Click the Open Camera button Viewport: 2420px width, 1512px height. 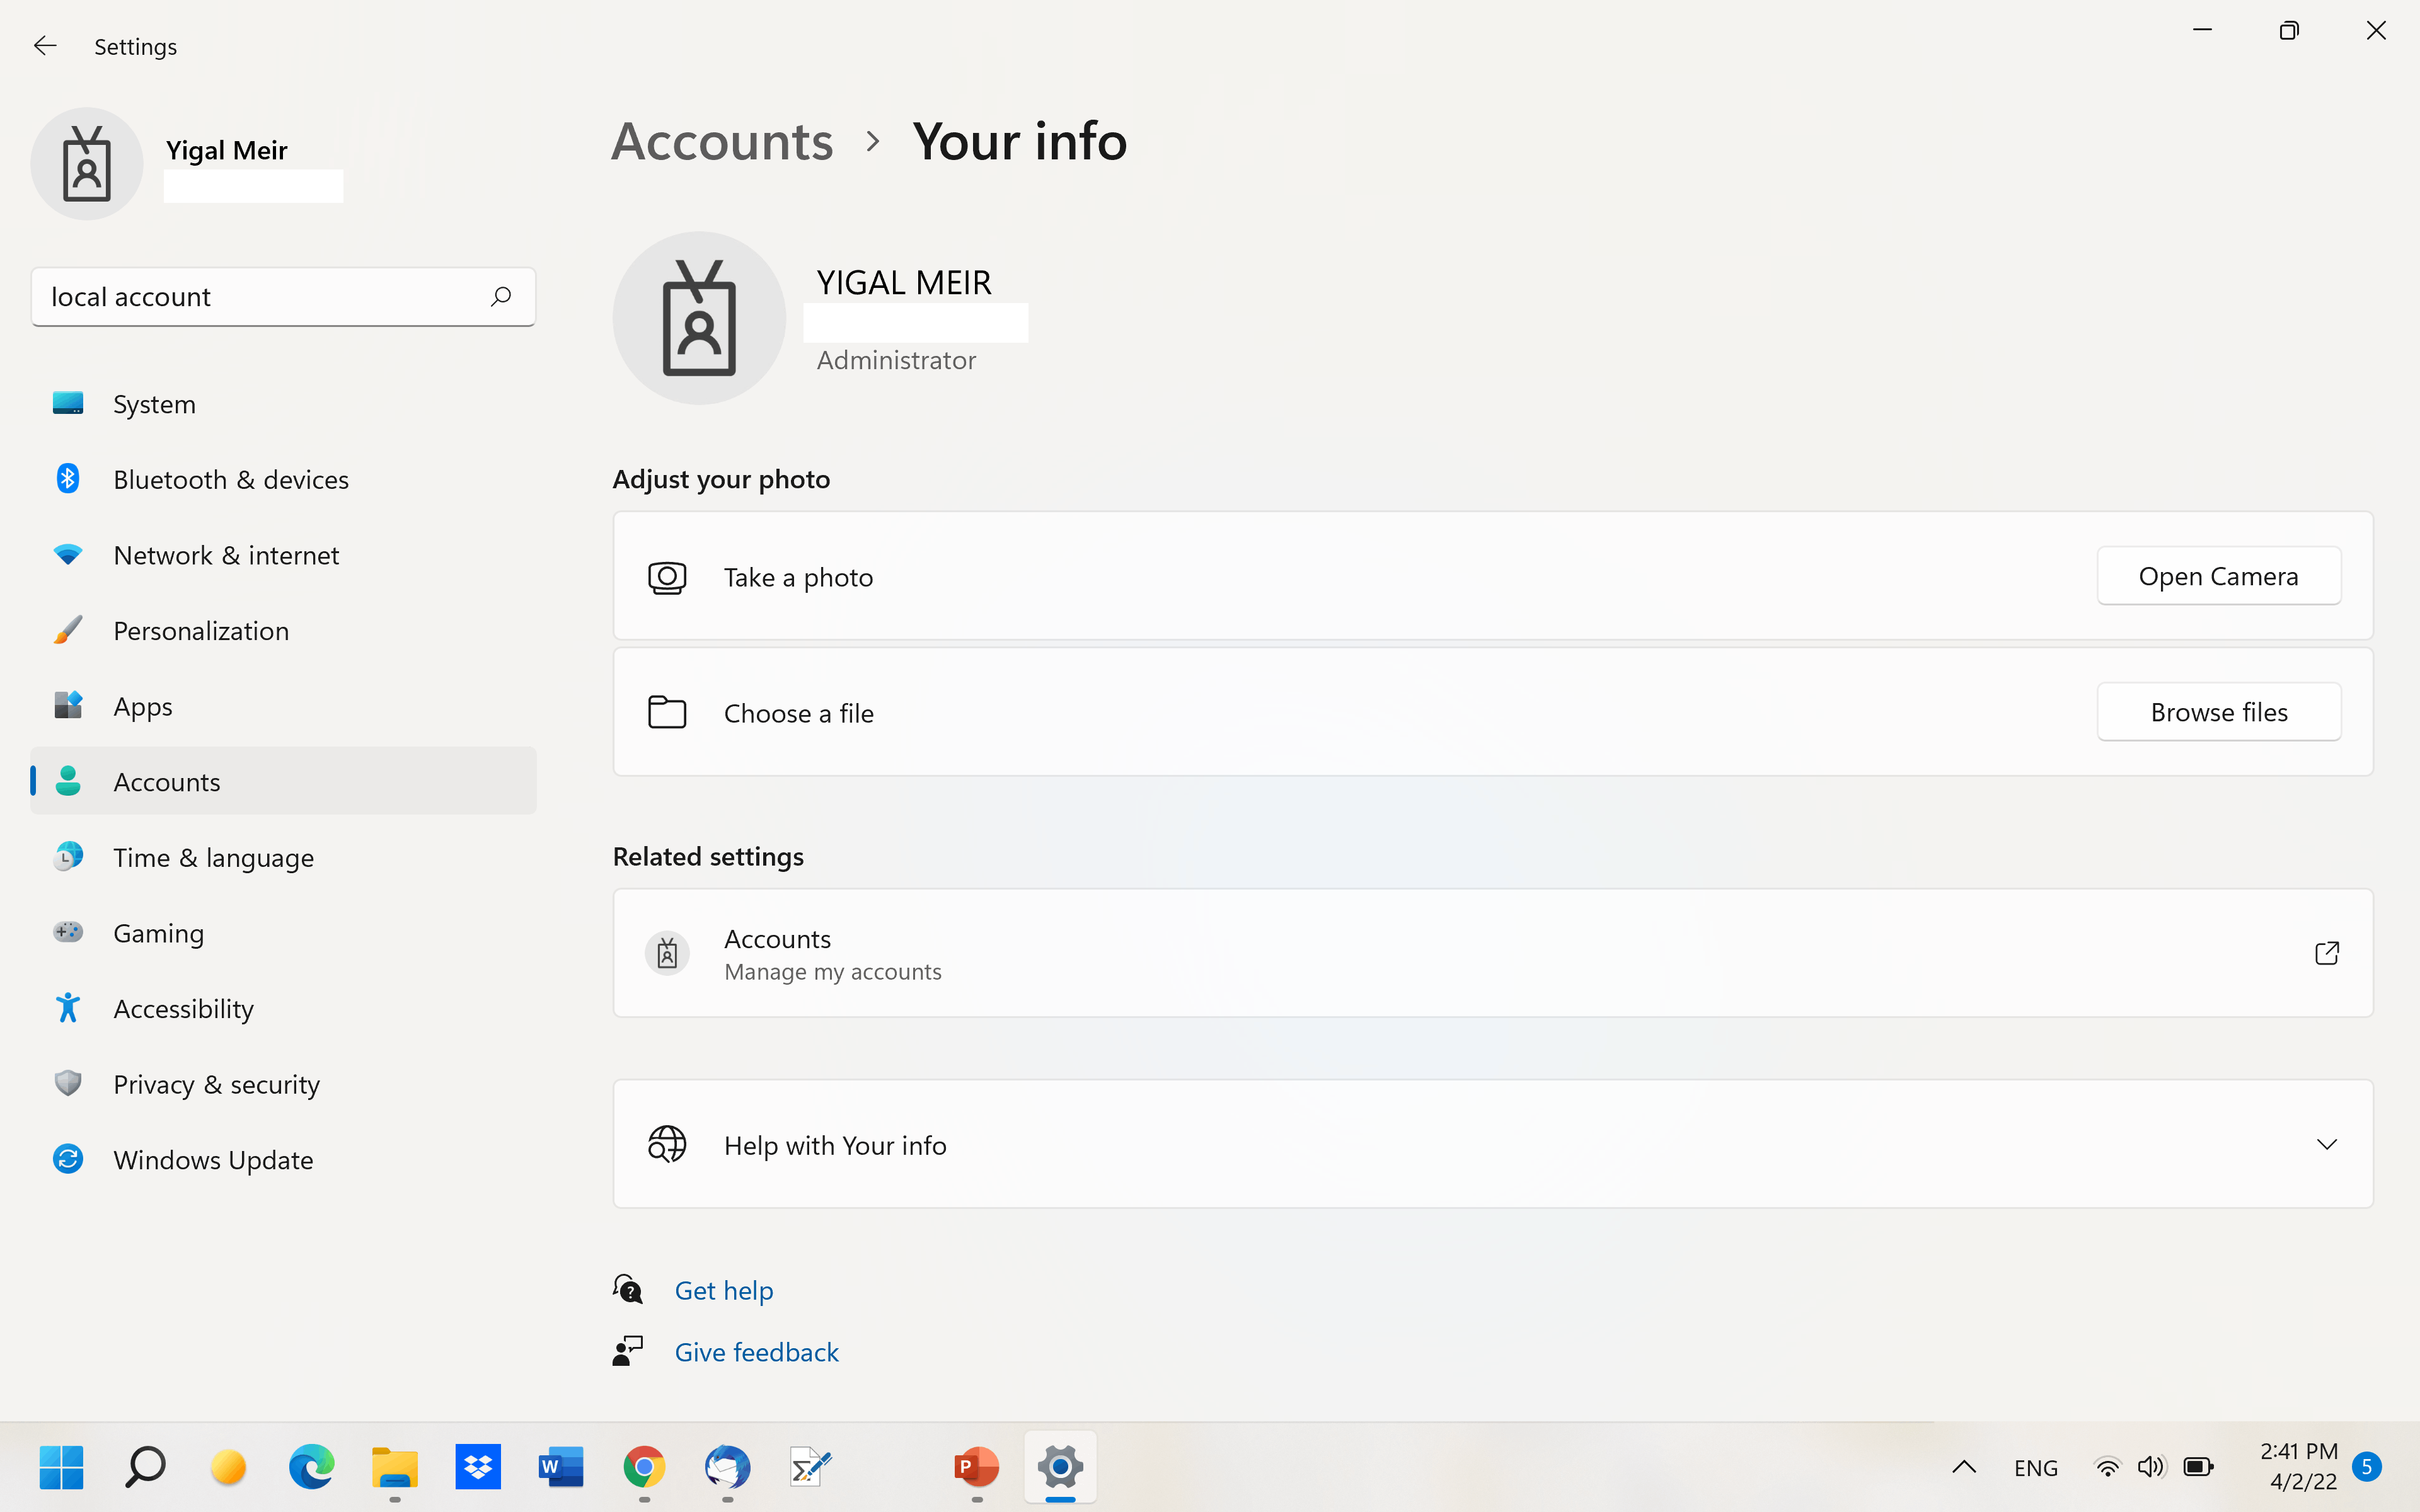point(2218,576)
